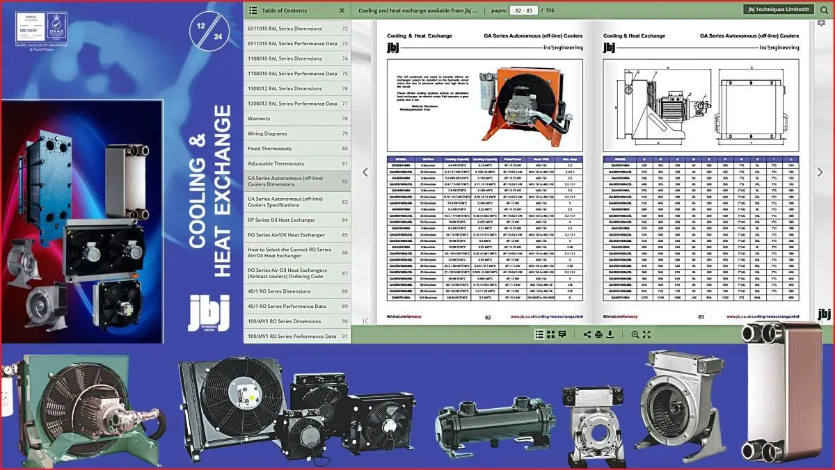Open '6511010 RAL Series Performance Data' entry

click(297, 43)
